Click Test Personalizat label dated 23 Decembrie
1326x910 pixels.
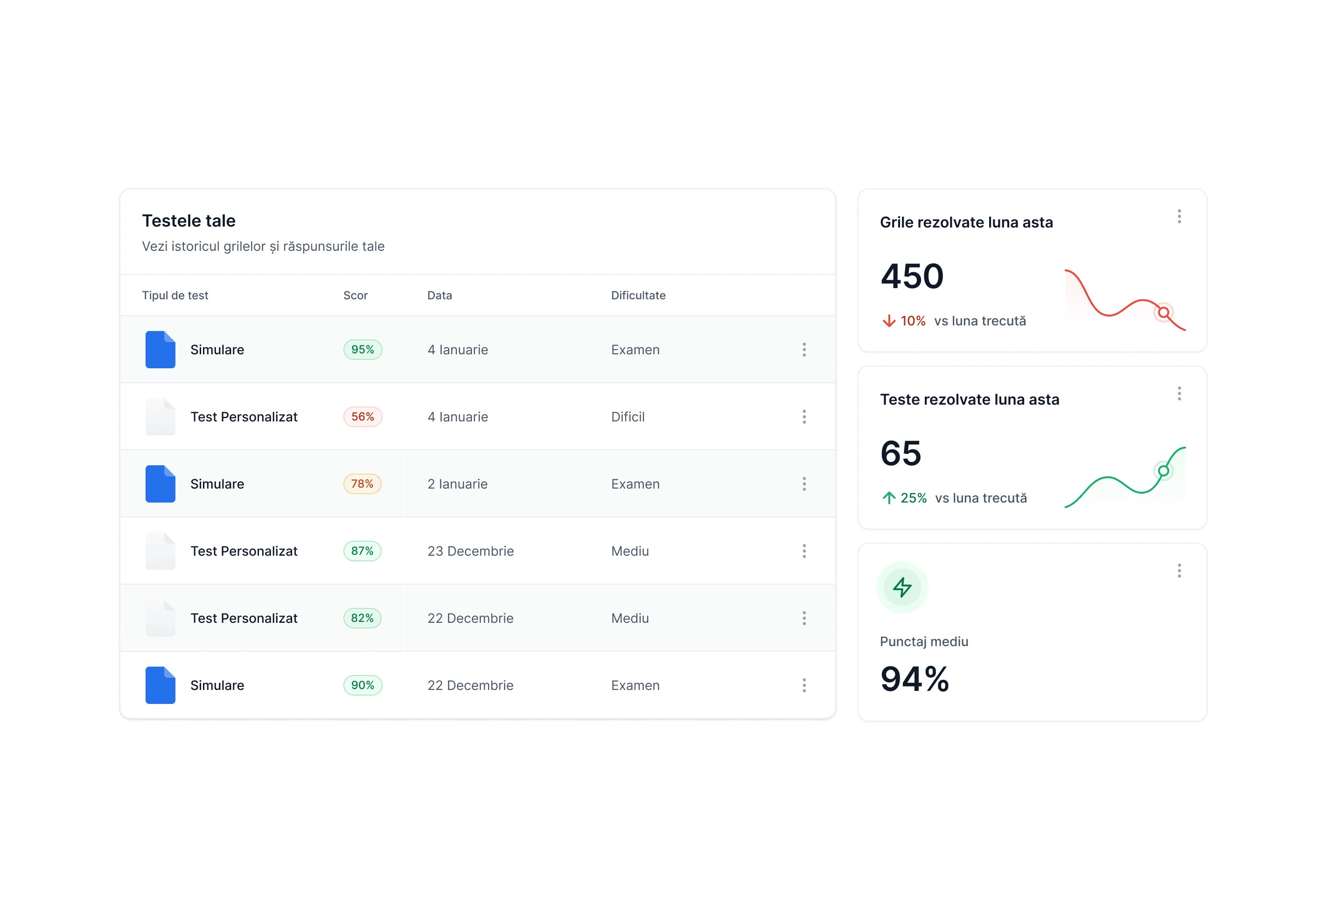pyautogui.click(x=244, y=551)
